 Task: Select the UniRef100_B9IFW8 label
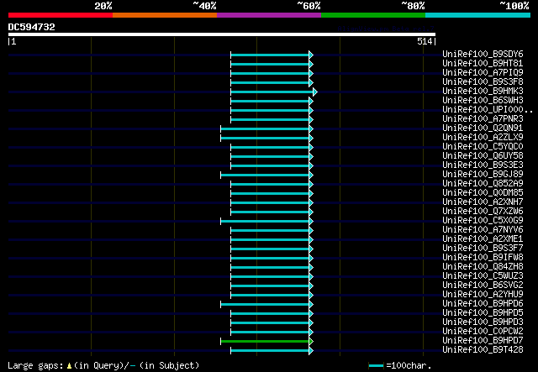click(x=483, y=258)
